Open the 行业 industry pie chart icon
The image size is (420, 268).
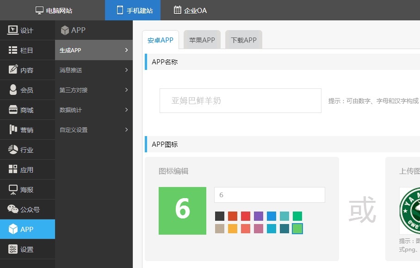[13, 150]
